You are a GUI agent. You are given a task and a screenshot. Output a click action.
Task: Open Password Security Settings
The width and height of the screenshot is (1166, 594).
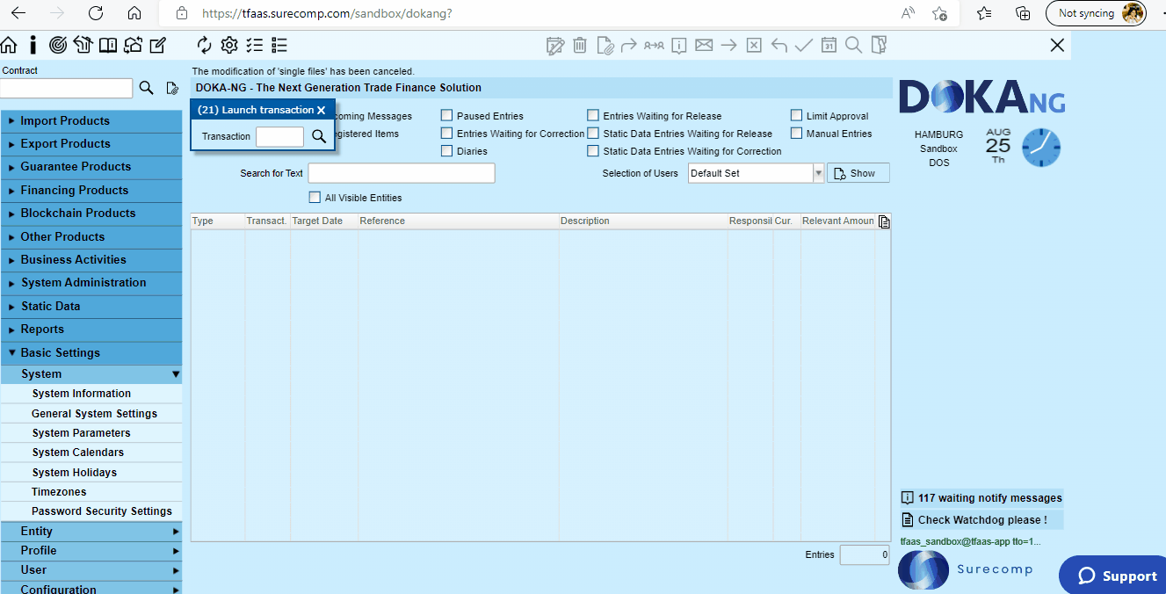pyautogui.click(x=91, y=511)
